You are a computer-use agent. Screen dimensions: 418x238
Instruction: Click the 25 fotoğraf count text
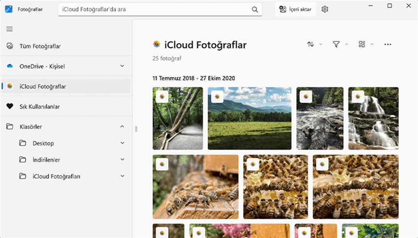coord(167,58)
